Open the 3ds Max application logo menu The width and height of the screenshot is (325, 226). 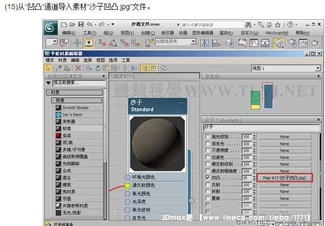point(50,28)
